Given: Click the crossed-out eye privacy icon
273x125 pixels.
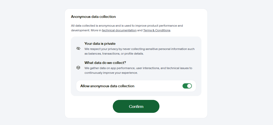Looking at the screenshot, I should click(x=78, y=48).
